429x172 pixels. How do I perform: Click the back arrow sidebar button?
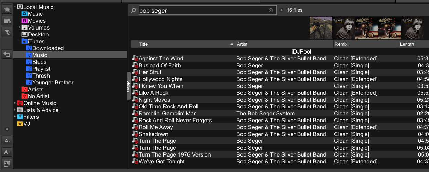(x=7, y=54)
